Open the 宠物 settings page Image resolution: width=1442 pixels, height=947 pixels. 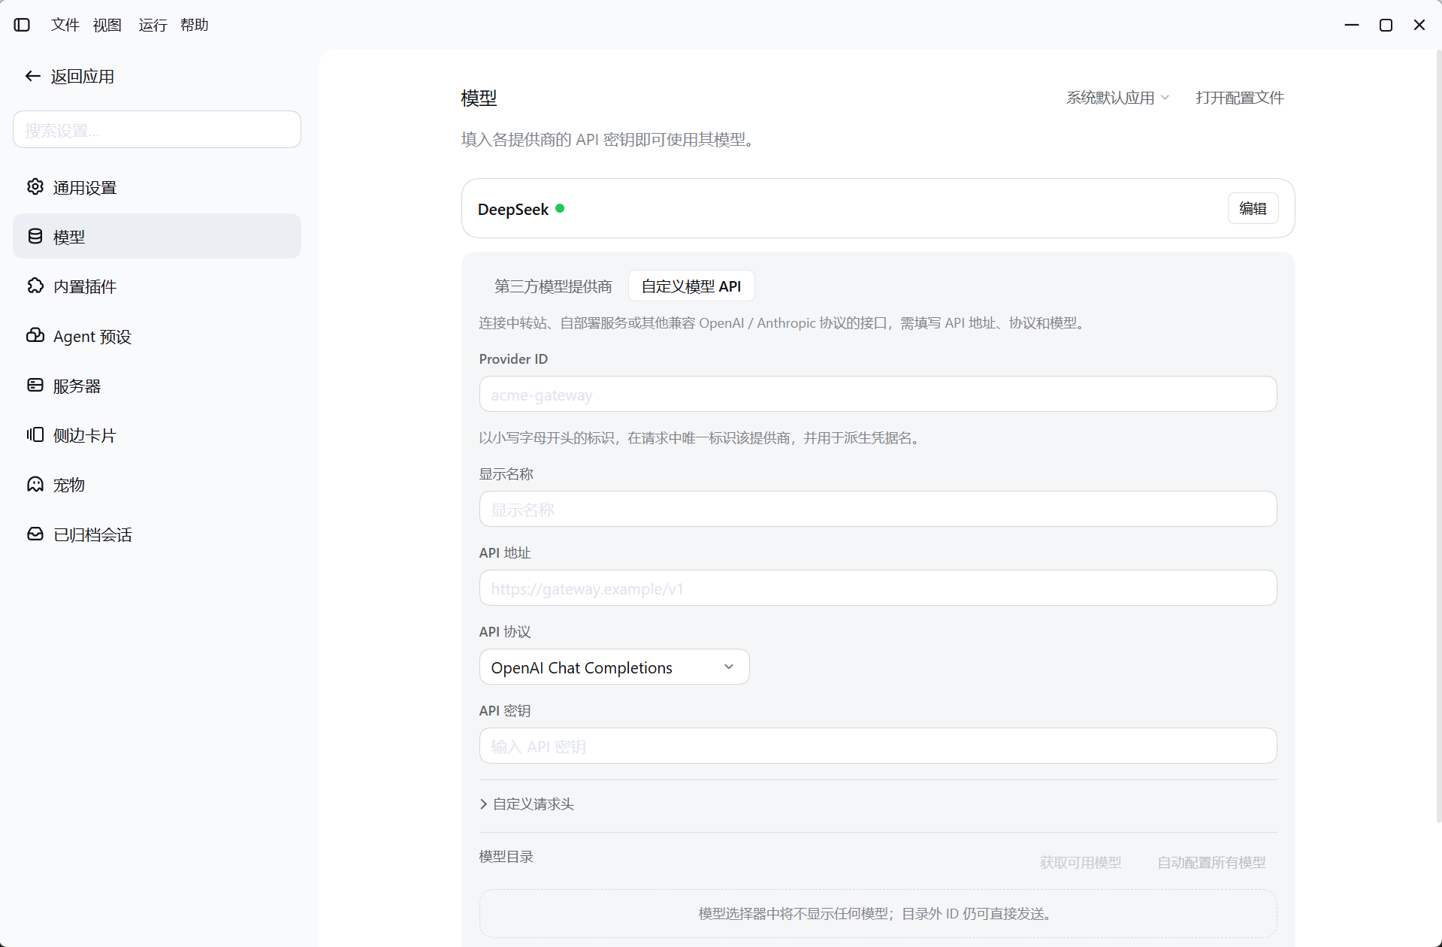pos(157,484)
